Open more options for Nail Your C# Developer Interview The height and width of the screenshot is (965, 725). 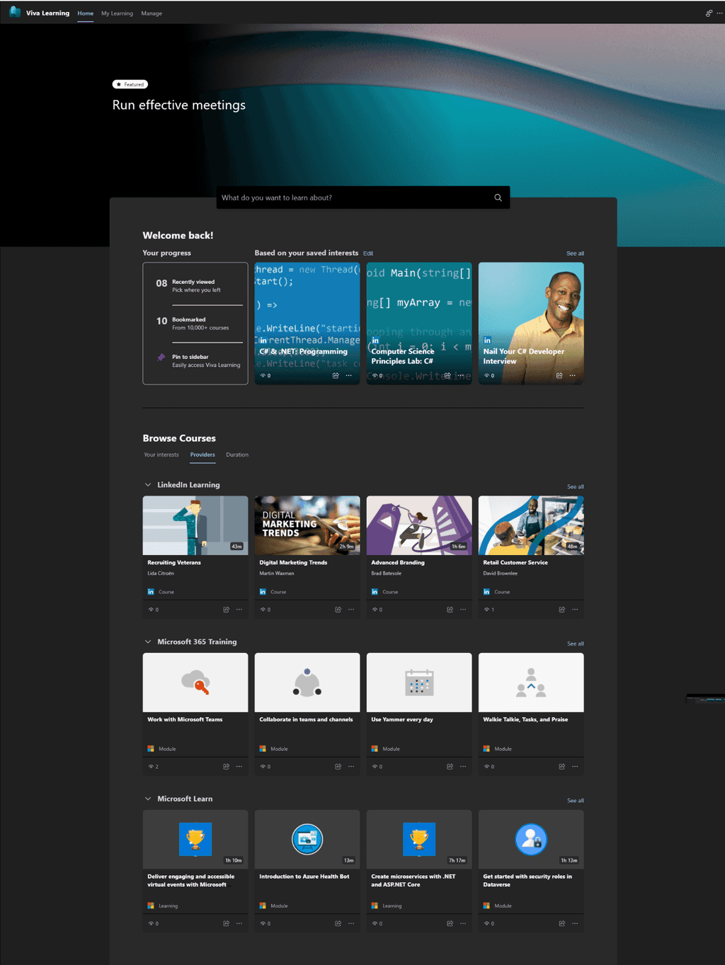pyautogui.click(x=572, y=376)
